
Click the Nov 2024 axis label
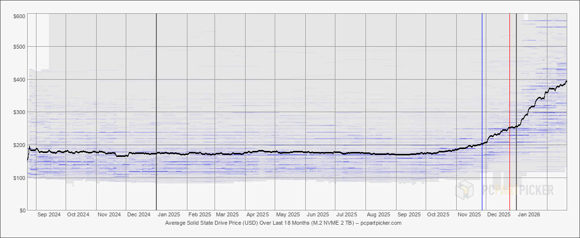(x=109, y=214)
